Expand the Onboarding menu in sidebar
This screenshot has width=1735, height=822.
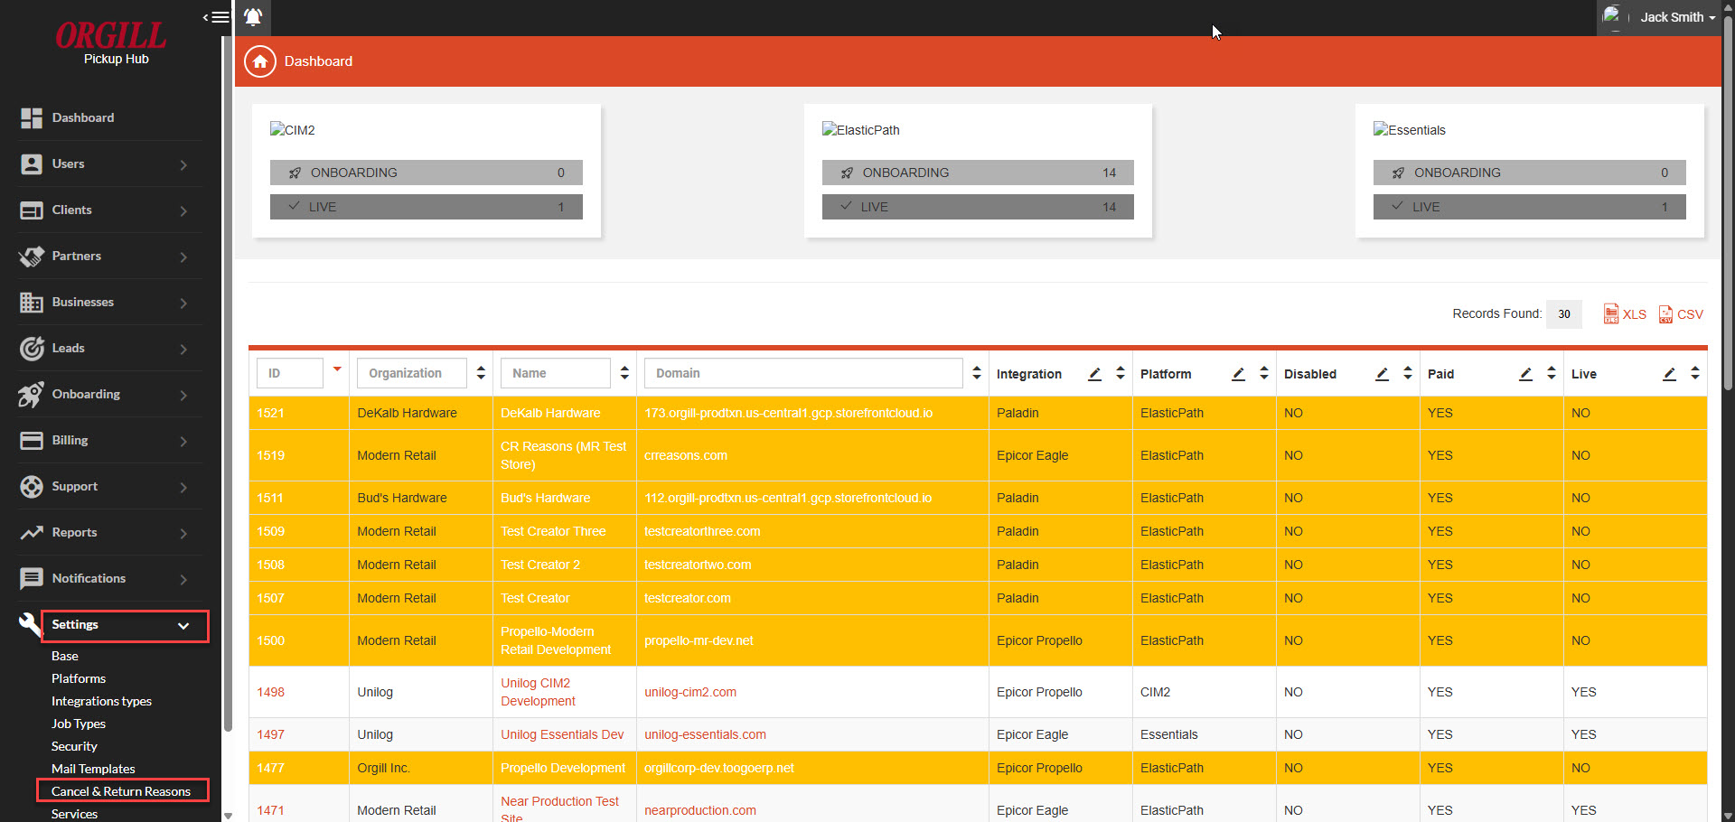(x=183, y=395)
